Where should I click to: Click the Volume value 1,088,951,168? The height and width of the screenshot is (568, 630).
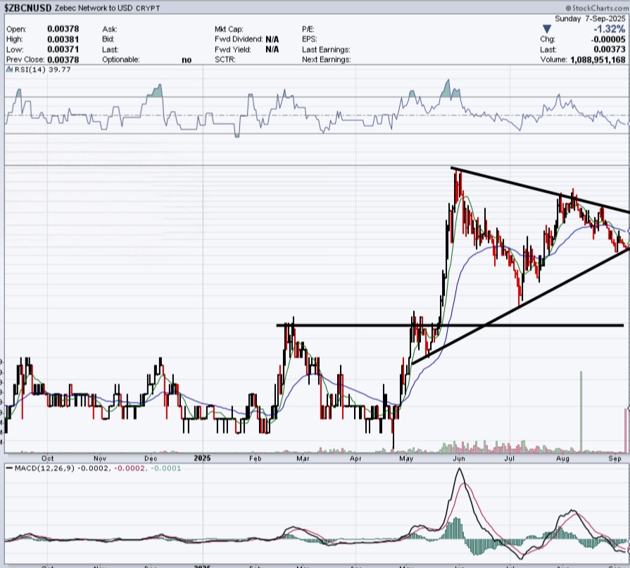tap(598, 59)
